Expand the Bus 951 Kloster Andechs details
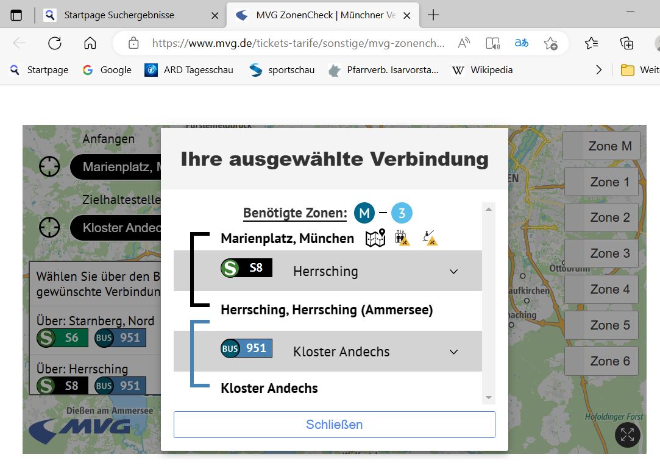This screenshot has height=466, width=660. (453, 351)
